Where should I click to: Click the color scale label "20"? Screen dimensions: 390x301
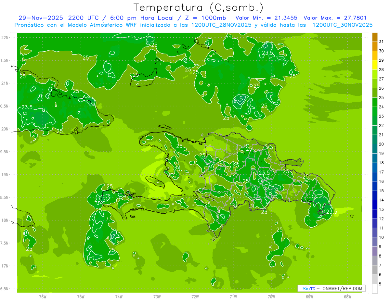382,144
